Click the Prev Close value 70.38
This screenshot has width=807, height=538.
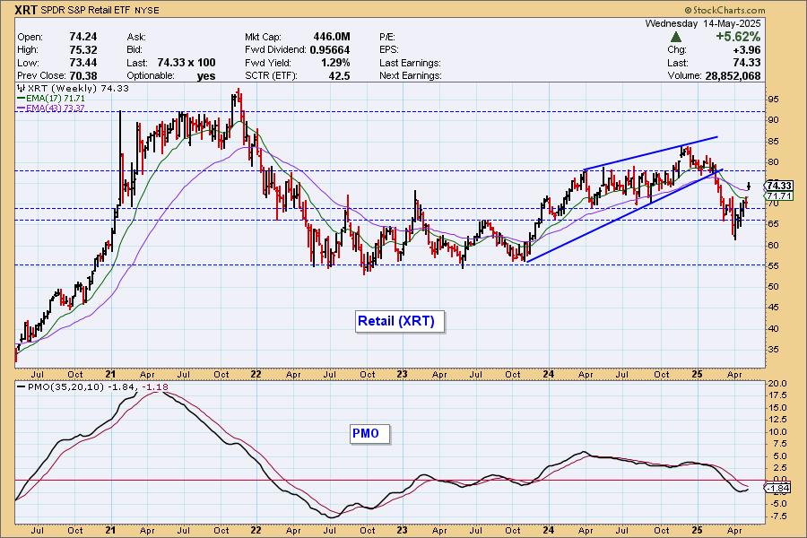(83, 75)
